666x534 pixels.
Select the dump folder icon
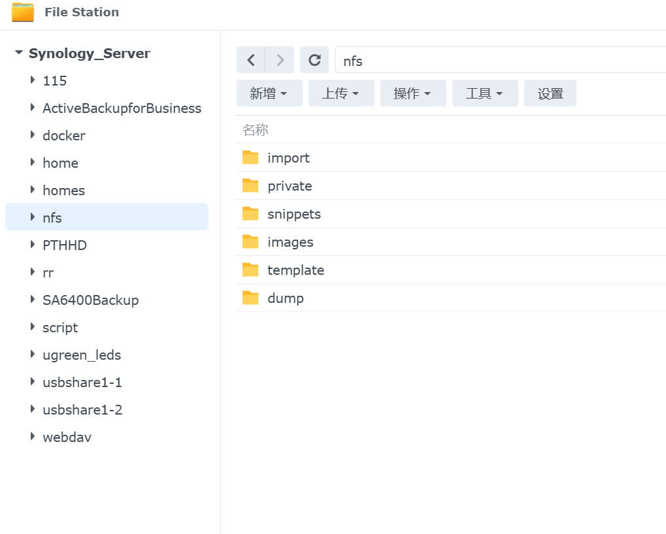click(250, 298)
